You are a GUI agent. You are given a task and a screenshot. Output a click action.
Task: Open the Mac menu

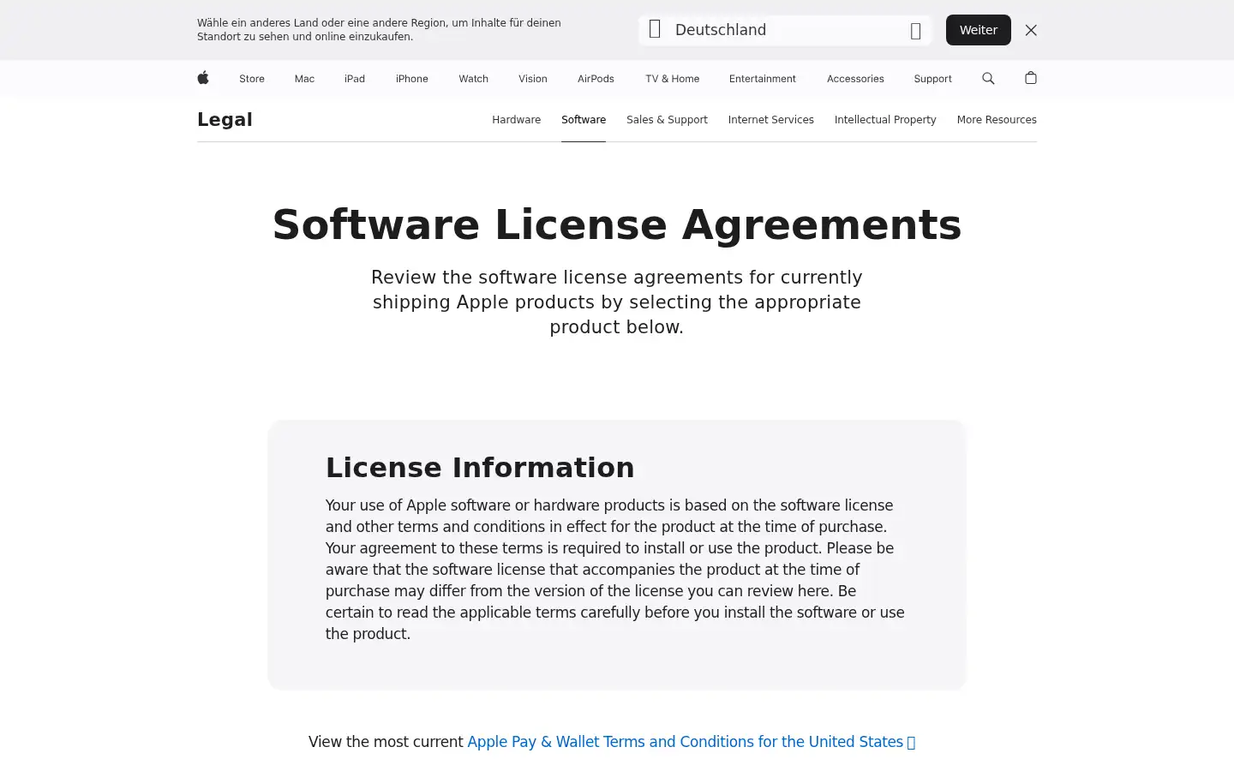pyautogui.click(x=304, y=79)
